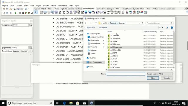Click the Save All toolbar icon
188x106 pixels.
(x=18, y=9)
